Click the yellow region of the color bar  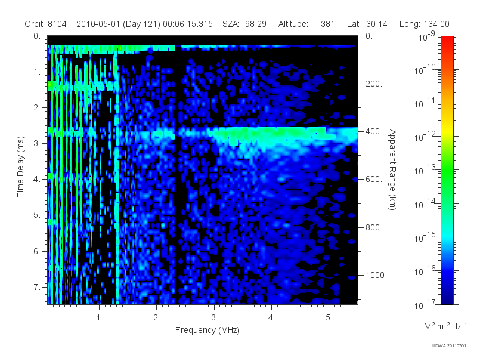447,129
